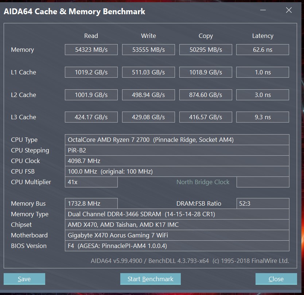Click the Memory Write result box
This screenshot has width=304, height=295.
point(148,50)
